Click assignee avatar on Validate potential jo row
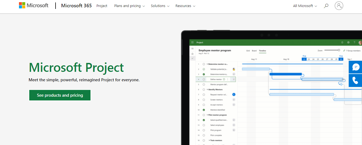 [x=234, y=69]
